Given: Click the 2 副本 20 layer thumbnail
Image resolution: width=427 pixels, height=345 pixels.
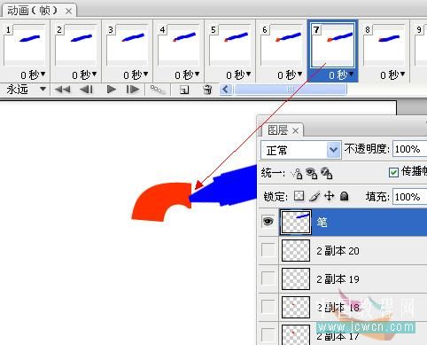Looking at the screenshot, I should (296, 250).
